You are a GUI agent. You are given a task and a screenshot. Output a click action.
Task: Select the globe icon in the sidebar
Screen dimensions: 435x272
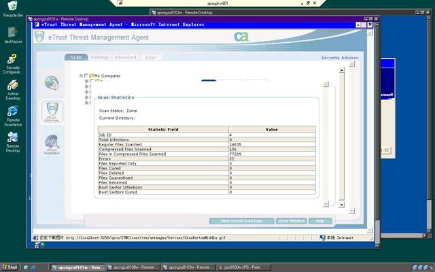pos(52,82)
